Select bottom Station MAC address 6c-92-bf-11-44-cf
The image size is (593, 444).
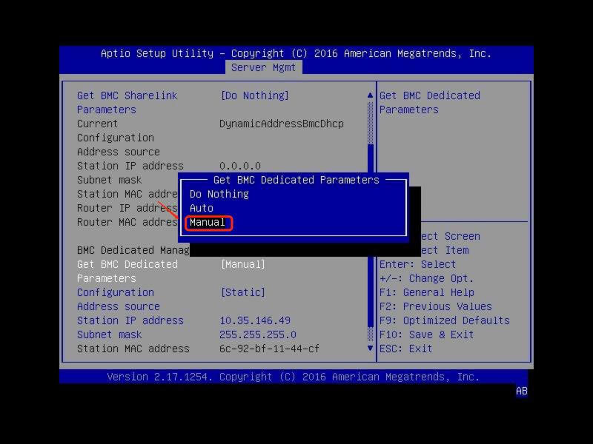(269, 349)
